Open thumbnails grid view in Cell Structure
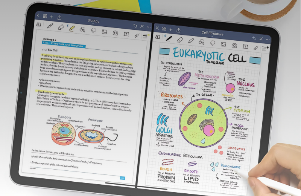 [x=164, y=29]
